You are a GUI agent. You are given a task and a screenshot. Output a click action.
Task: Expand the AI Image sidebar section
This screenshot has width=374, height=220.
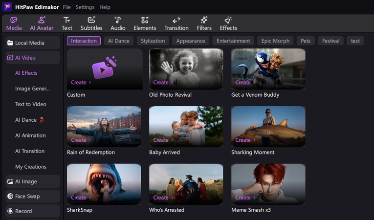coord(32,181)
